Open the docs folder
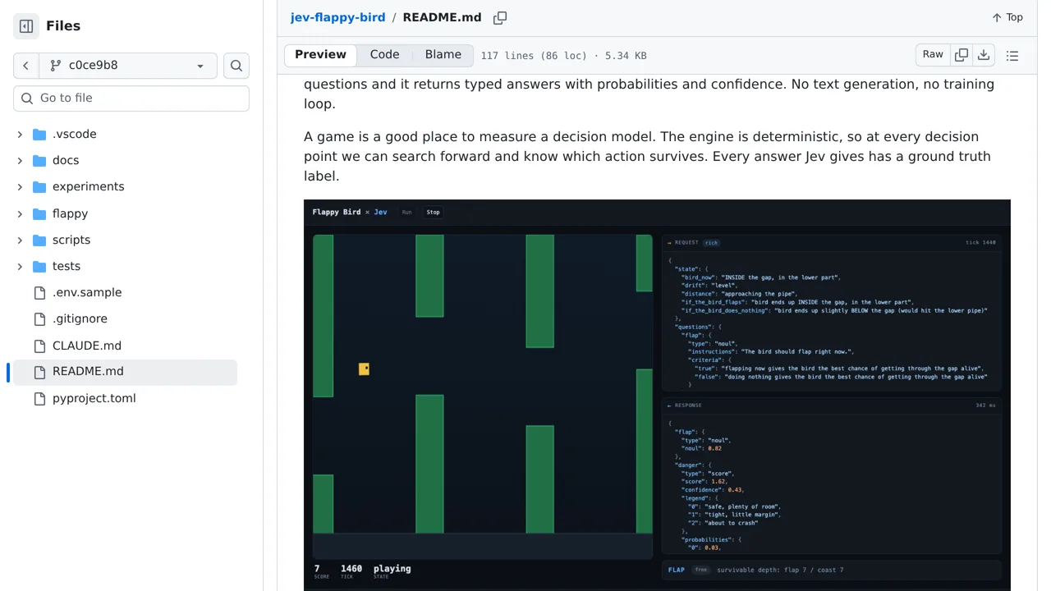The height and width of the screenshot is (591, 1051). pos(66,160)
